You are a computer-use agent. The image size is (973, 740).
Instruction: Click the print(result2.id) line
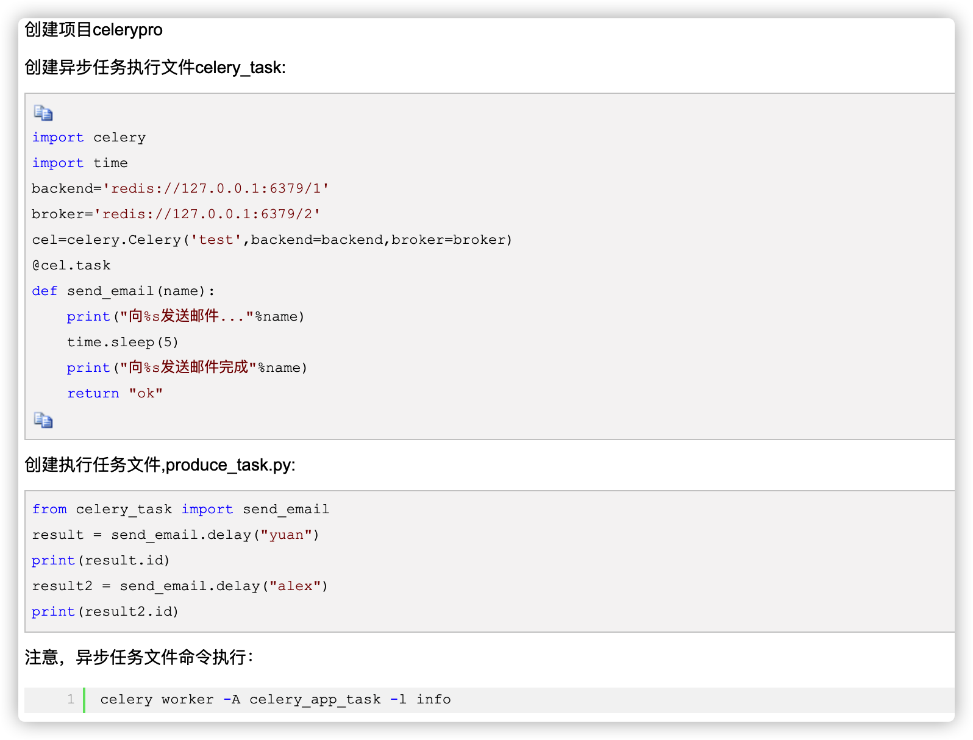(x=105, y=611)
